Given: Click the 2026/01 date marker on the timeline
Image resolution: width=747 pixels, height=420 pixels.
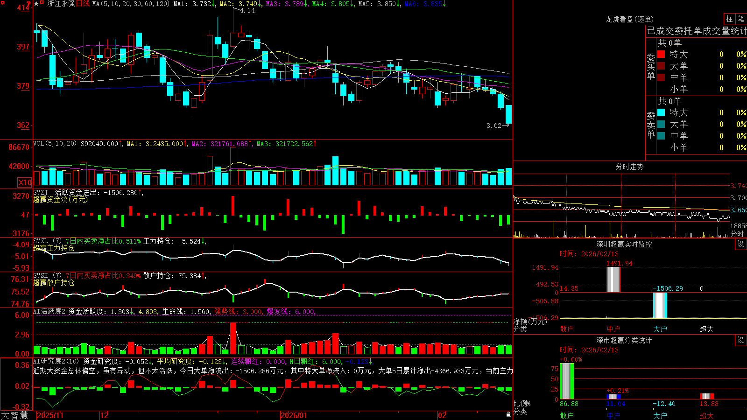Looking at the screenshot, I should point(294,415).
